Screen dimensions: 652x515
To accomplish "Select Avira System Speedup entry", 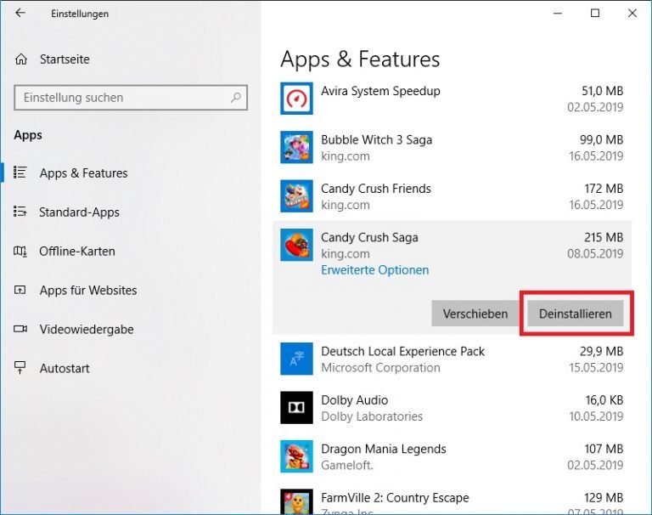I will [452, 99].
